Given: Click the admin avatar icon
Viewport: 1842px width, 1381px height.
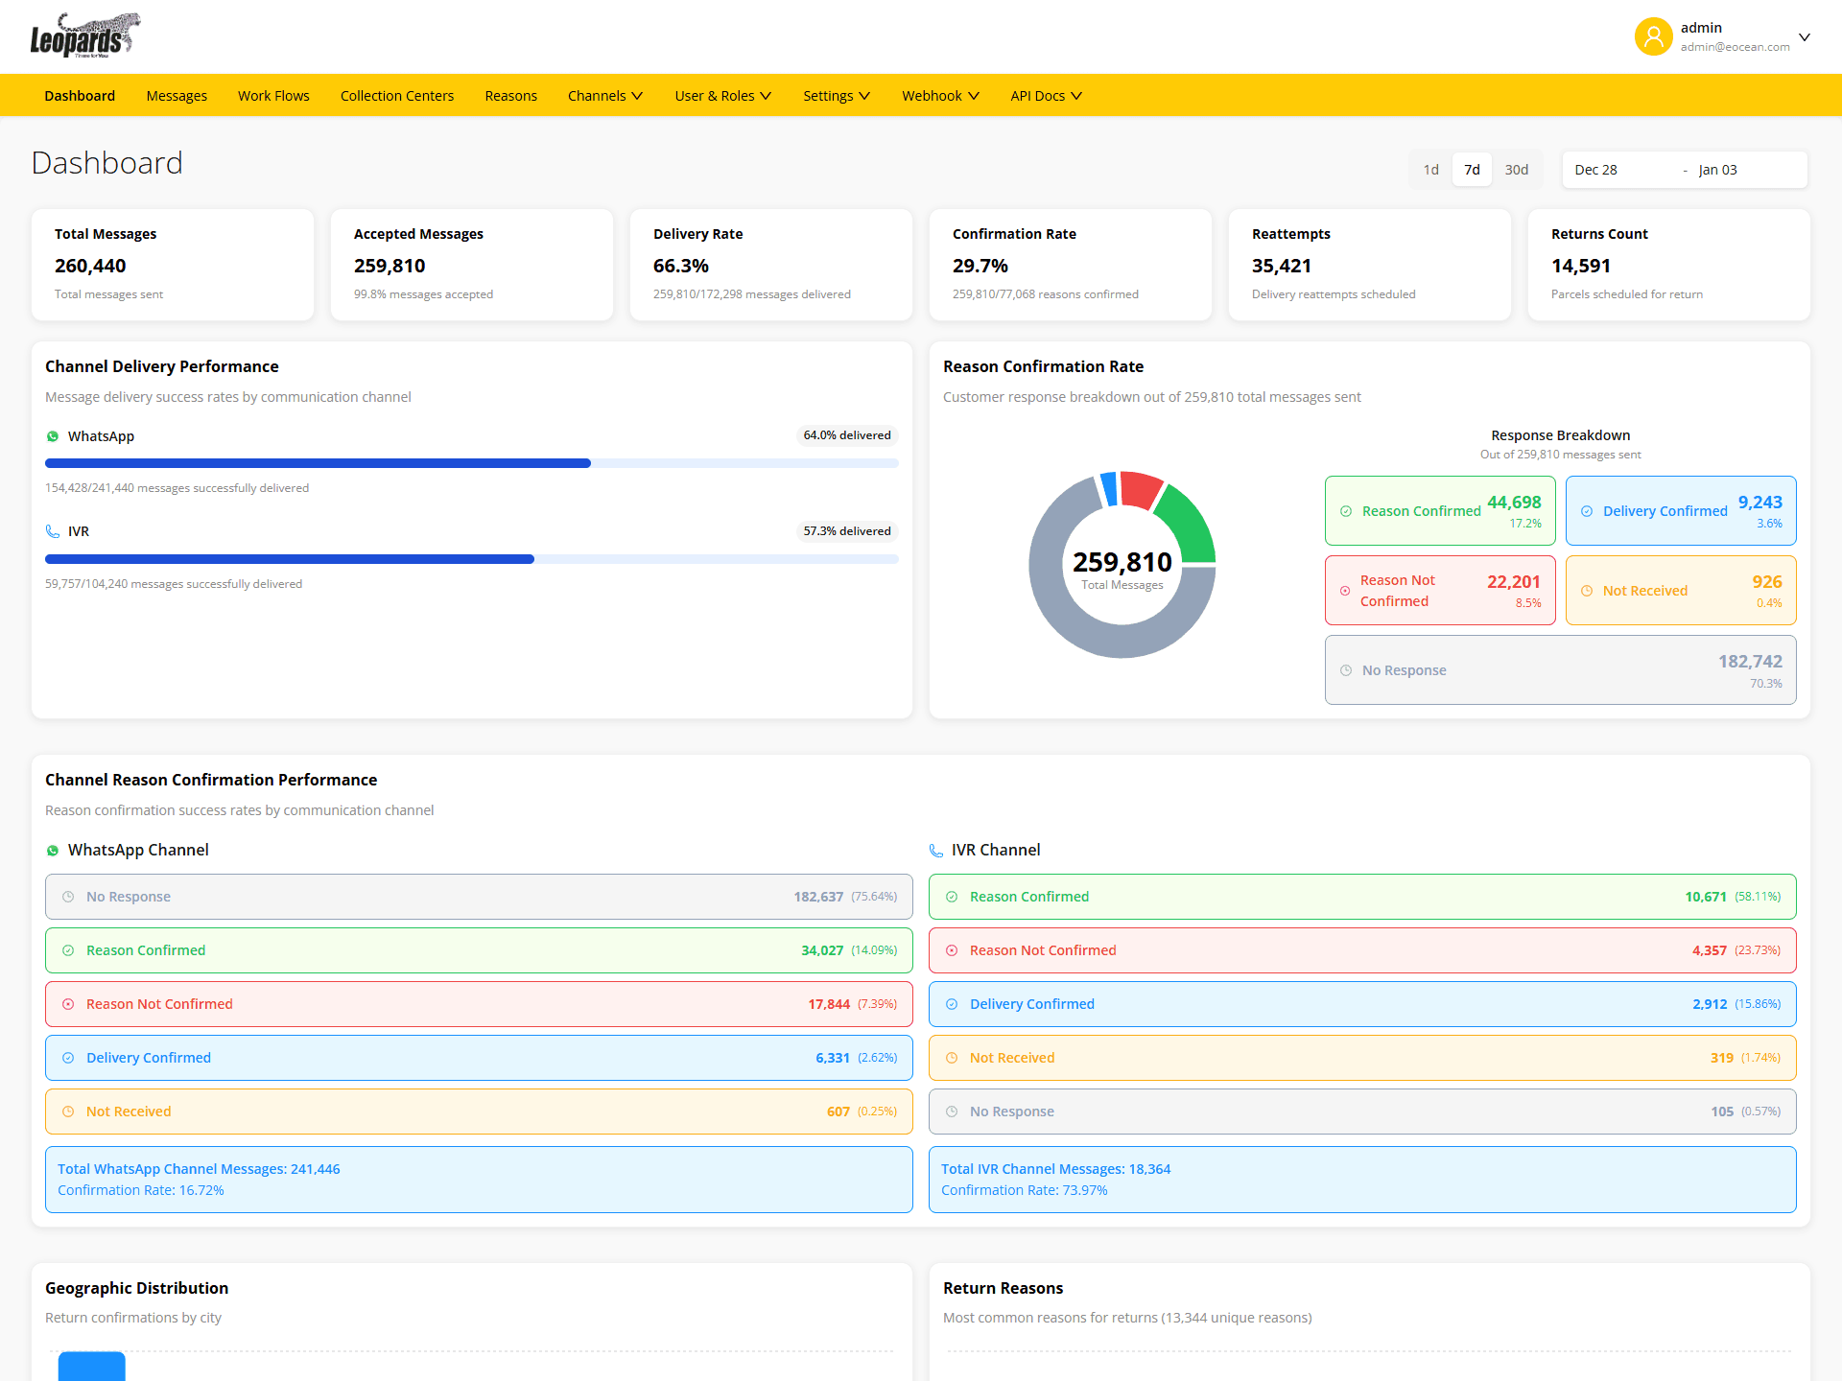Looking at the screenshot, I should (x=1653, y=35).
